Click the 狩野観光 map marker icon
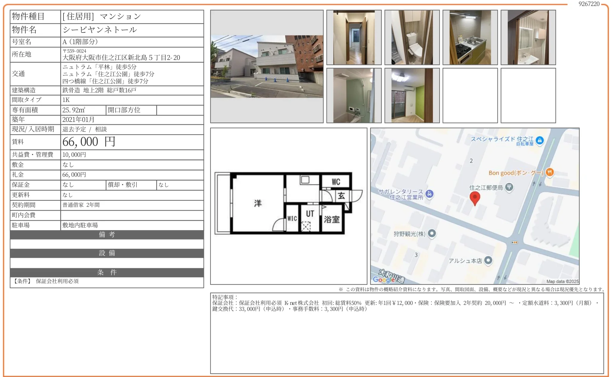Screen dimensions: 613x377 click(432, 233)
